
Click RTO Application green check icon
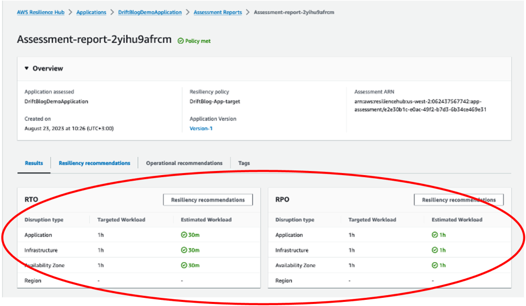point(184,235)
